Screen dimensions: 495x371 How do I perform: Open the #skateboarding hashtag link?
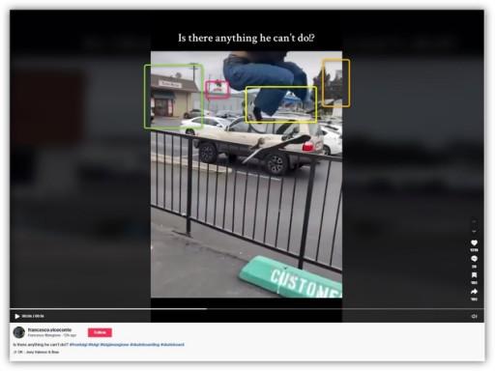pos(145,345)
